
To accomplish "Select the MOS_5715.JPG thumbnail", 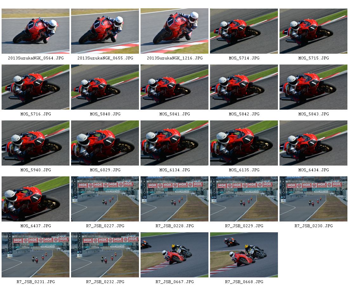I will coord(313,31).
